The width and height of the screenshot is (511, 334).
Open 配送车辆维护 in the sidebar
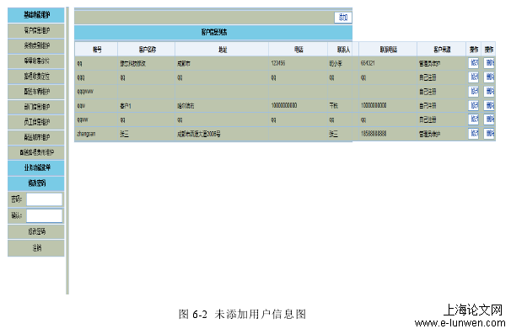[x=36, y=92]
